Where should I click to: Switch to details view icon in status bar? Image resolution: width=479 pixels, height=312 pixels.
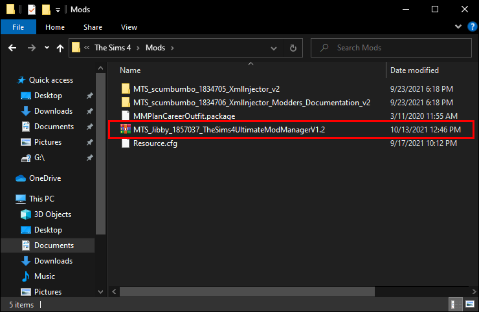pyautogui.click(x=453, y=304)
